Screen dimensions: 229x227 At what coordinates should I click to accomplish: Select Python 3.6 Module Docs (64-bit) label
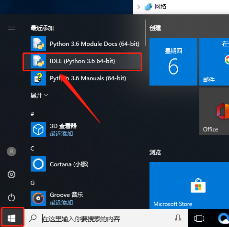pyautogui.click(x=94, y=44)
